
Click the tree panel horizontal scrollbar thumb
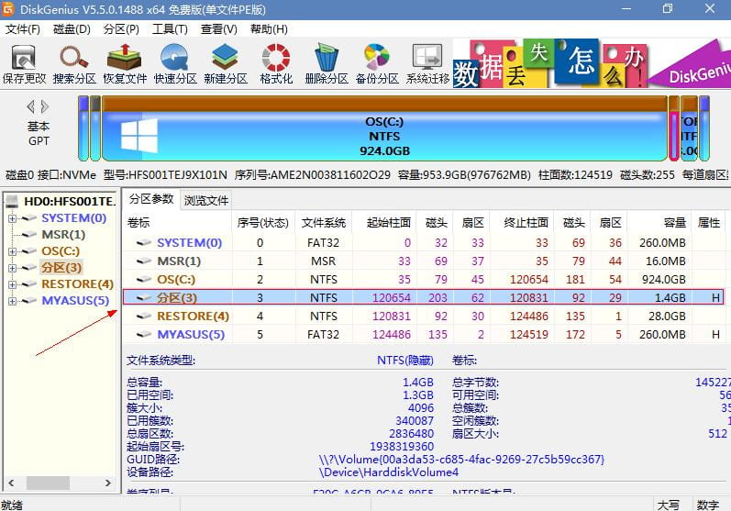pyautogui.click(x=48, y=483)
